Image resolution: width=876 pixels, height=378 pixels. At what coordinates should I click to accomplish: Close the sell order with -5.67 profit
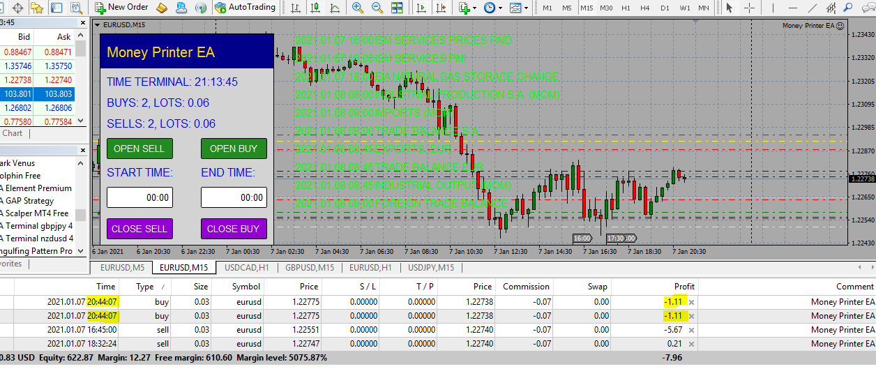pyautogui.click(x=691, y=330)
